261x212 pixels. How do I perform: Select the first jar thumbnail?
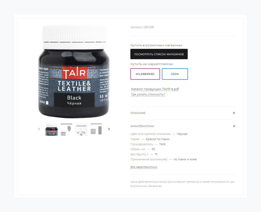pyautogui.click(x=52, y=129)
